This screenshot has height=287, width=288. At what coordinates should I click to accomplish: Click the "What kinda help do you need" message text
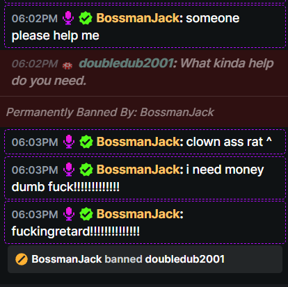(x=143, y=72)
